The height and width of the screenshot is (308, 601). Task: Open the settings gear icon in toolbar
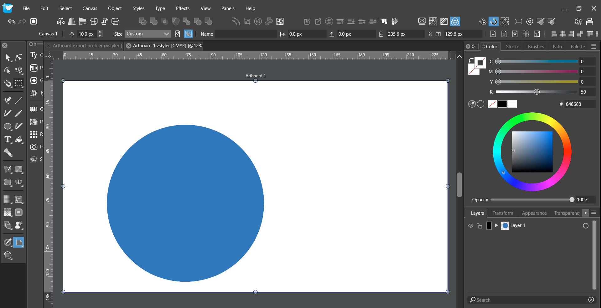click(578, 21)
